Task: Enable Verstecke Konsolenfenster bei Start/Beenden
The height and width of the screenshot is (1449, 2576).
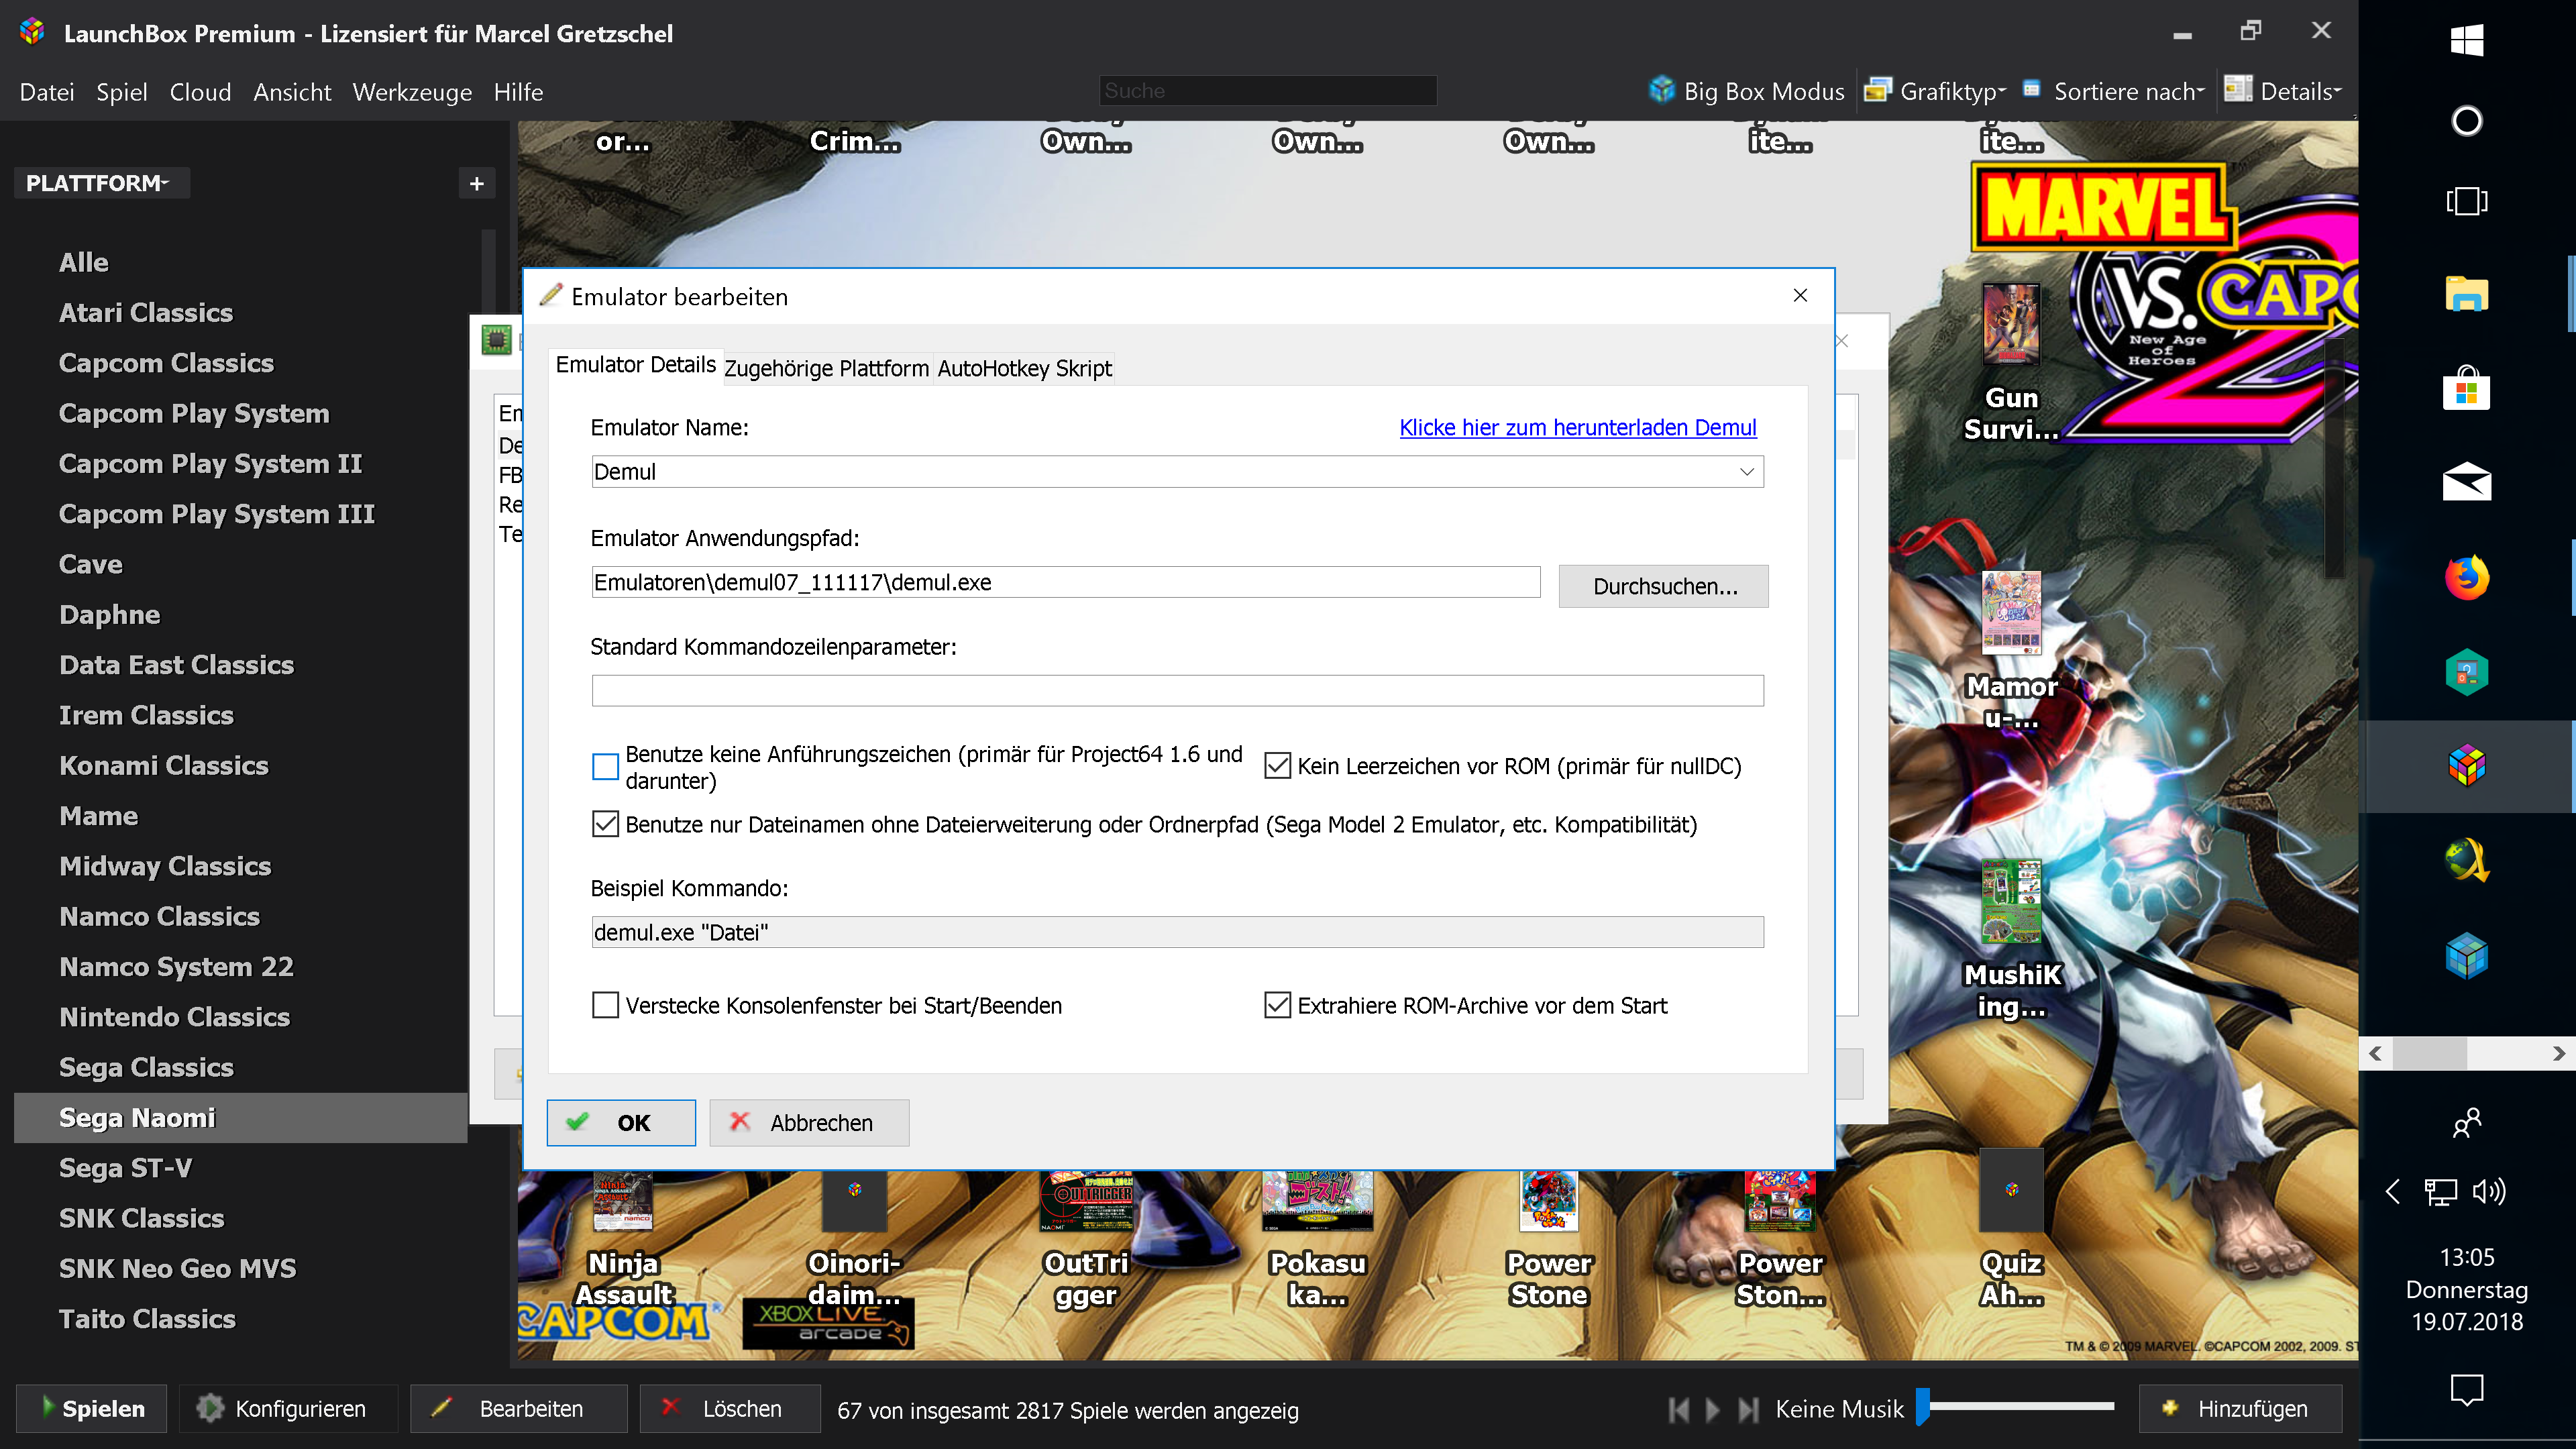Action: tap(605, 1005)
